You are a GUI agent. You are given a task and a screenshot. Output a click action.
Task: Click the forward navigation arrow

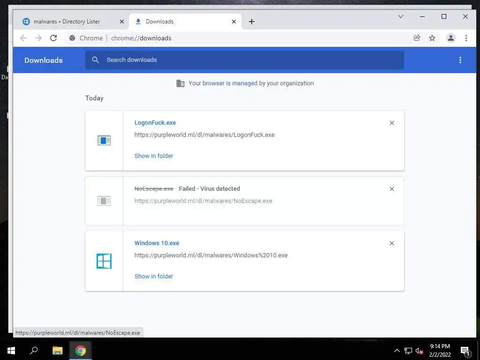click(38, 38)
